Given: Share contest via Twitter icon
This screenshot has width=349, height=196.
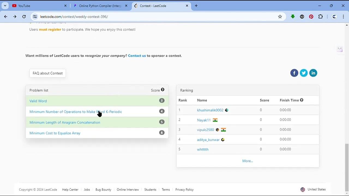Looking at the screenshot, I should pos(304,73).
